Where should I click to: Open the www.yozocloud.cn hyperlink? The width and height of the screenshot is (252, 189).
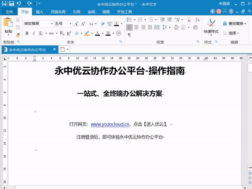tap(110, 124)
